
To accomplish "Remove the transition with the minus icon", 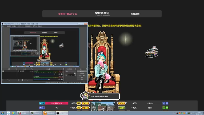I will coord(73,73).
